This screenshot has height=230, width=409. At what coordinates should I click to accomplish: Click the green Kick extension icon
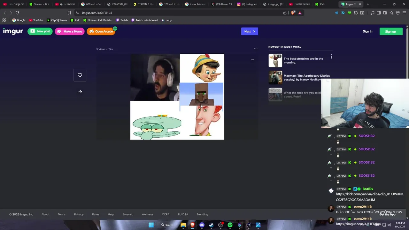pos(349,13)
